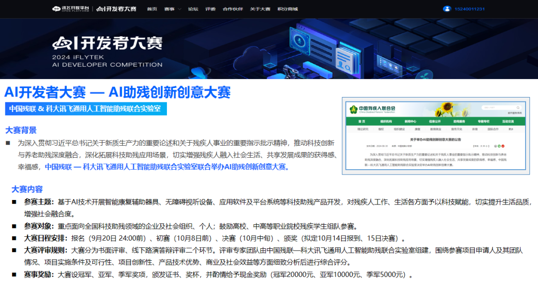The image size is (538, 294).
Task: Select 助残服务 tab in the green bar
Action: [x=459, y=121]
